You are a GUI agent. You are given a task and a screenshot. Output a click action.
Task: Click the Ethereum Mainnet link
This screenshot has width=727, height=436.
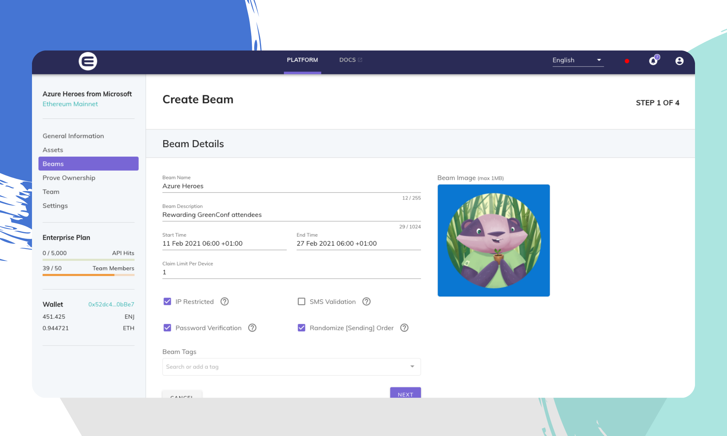[70, 104]
